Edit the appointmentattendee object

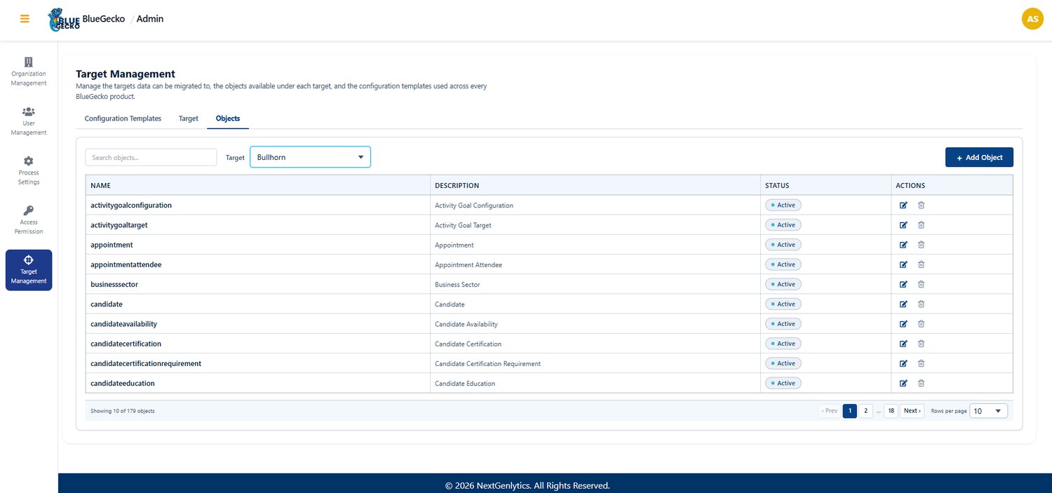click(903, 264)
